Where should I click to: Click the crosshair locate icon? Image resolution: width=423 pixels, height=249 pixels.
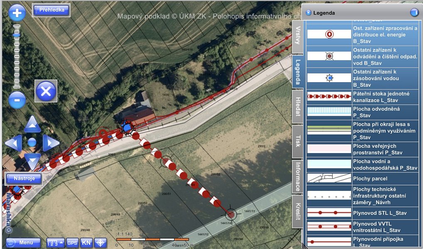point(101,243)
